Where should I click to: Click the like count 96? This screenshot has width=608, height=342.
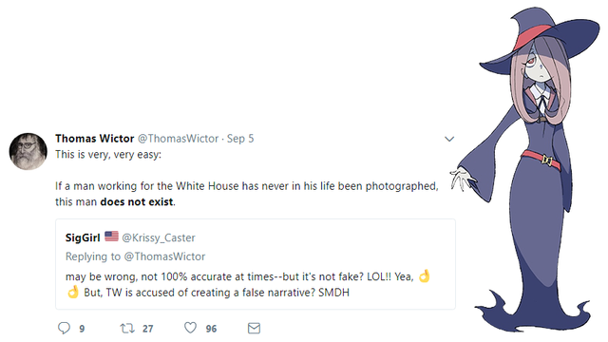click(x=211, y=329)
